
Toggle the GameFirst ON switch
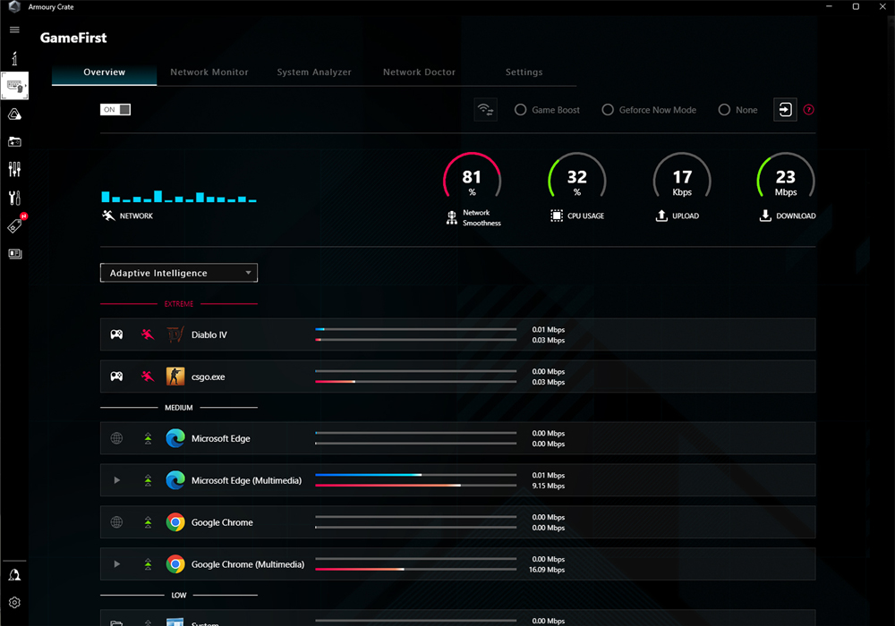115,110
